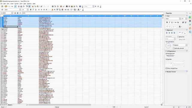The width and height of the screenshot is (192, 108).
Task: Open sidebar Functions tab icon
Action: [190, 32]
